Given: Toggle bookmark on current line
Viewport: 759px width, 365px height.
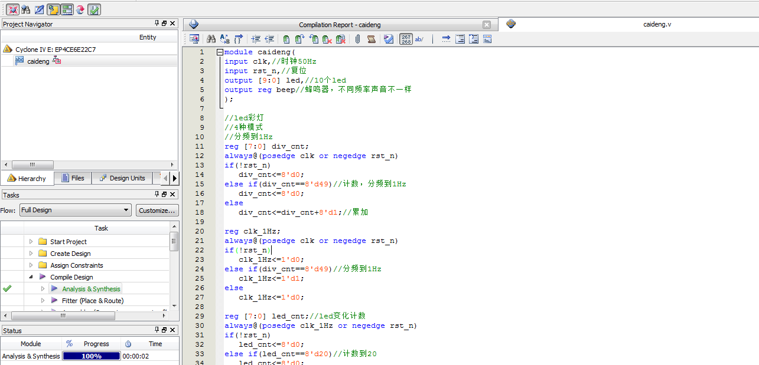Looking at the screenshot, I should pos(286,40).
